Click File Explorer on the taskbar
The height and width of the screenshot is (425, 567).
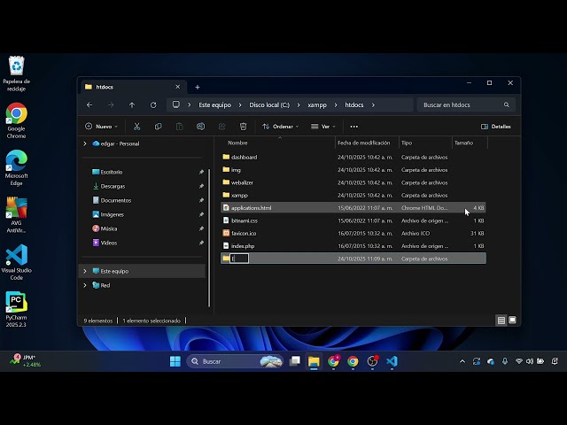(x=314, y=361)
